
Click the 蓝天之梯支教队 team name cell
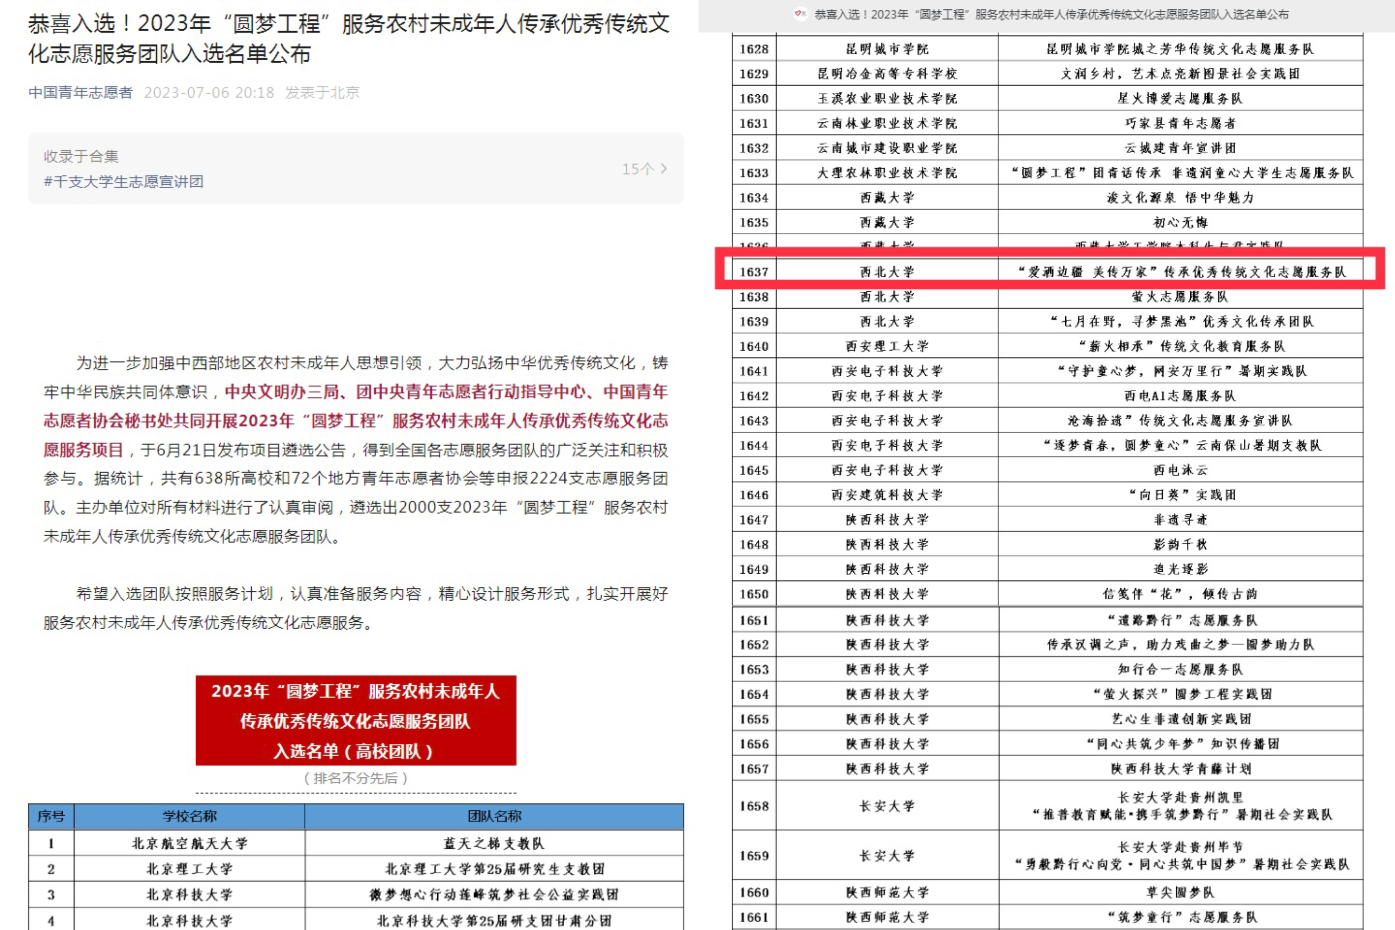coord(494,843)
